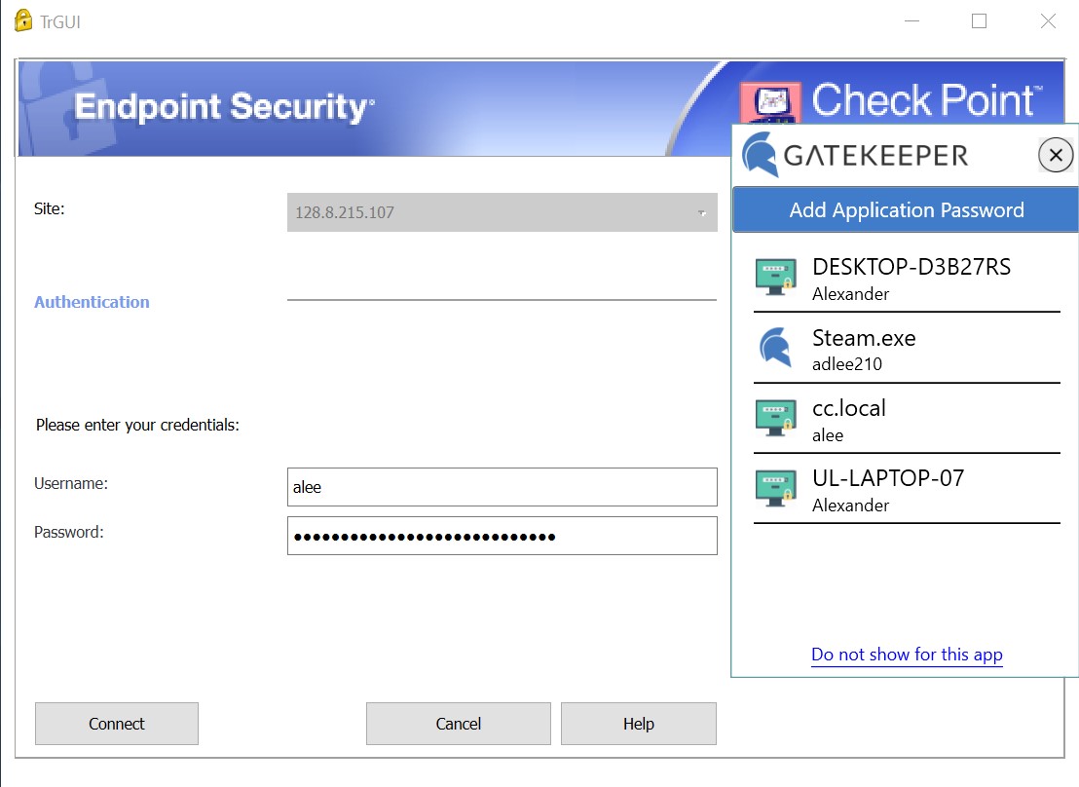Image resolution: width=1079 pixels, height=787 pixels.
Task: Click into the Password field
Action: 502,536
